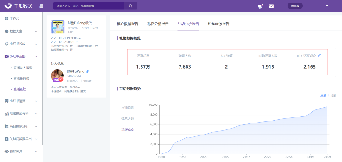Select 直播监控 submenu item
The image size is (342, 162).
click(x=20, y=89)
